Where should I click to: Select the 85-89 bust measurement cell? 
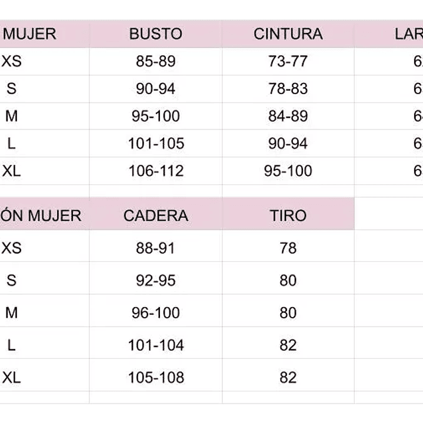pyautogui.click(x=155, y=61)
